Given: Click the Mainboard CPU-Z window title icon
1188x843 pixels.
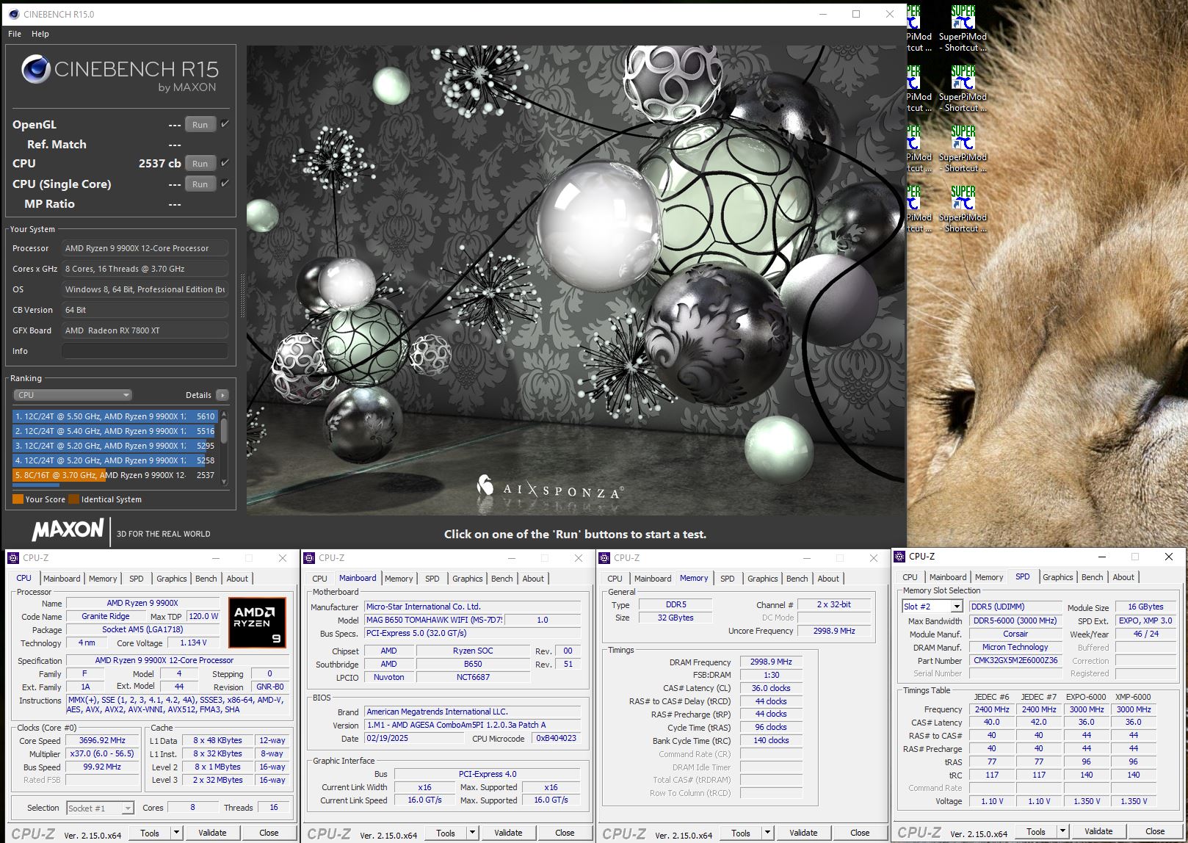Looking at the screenshot, I should pos(309,558).
